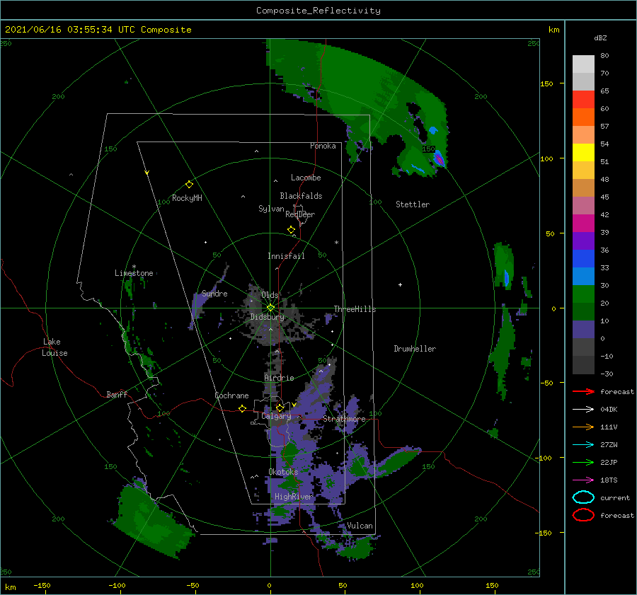The height and width of the screenshot is (595, 637).
Task: Pick the green 22JP arrow legend entry
Action: tap(583, 462)
